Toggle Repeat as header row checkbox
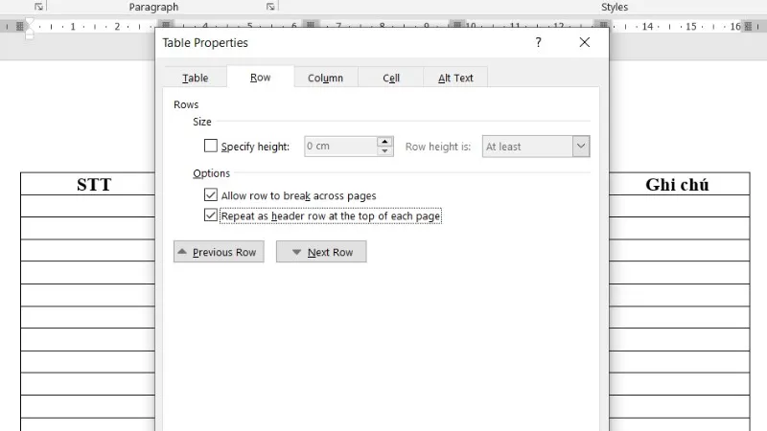767x431 pixels. click(x=211, y=215)
